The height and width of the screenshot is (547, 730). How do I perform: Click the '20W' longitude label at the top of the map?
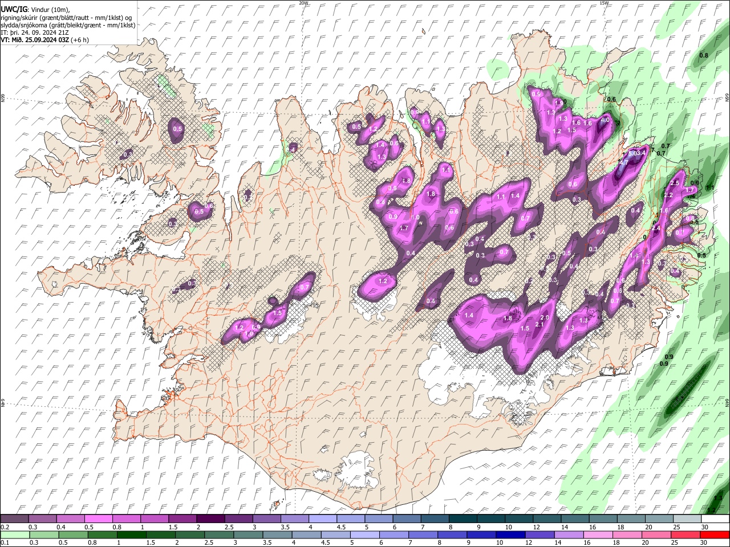[303, 3]
